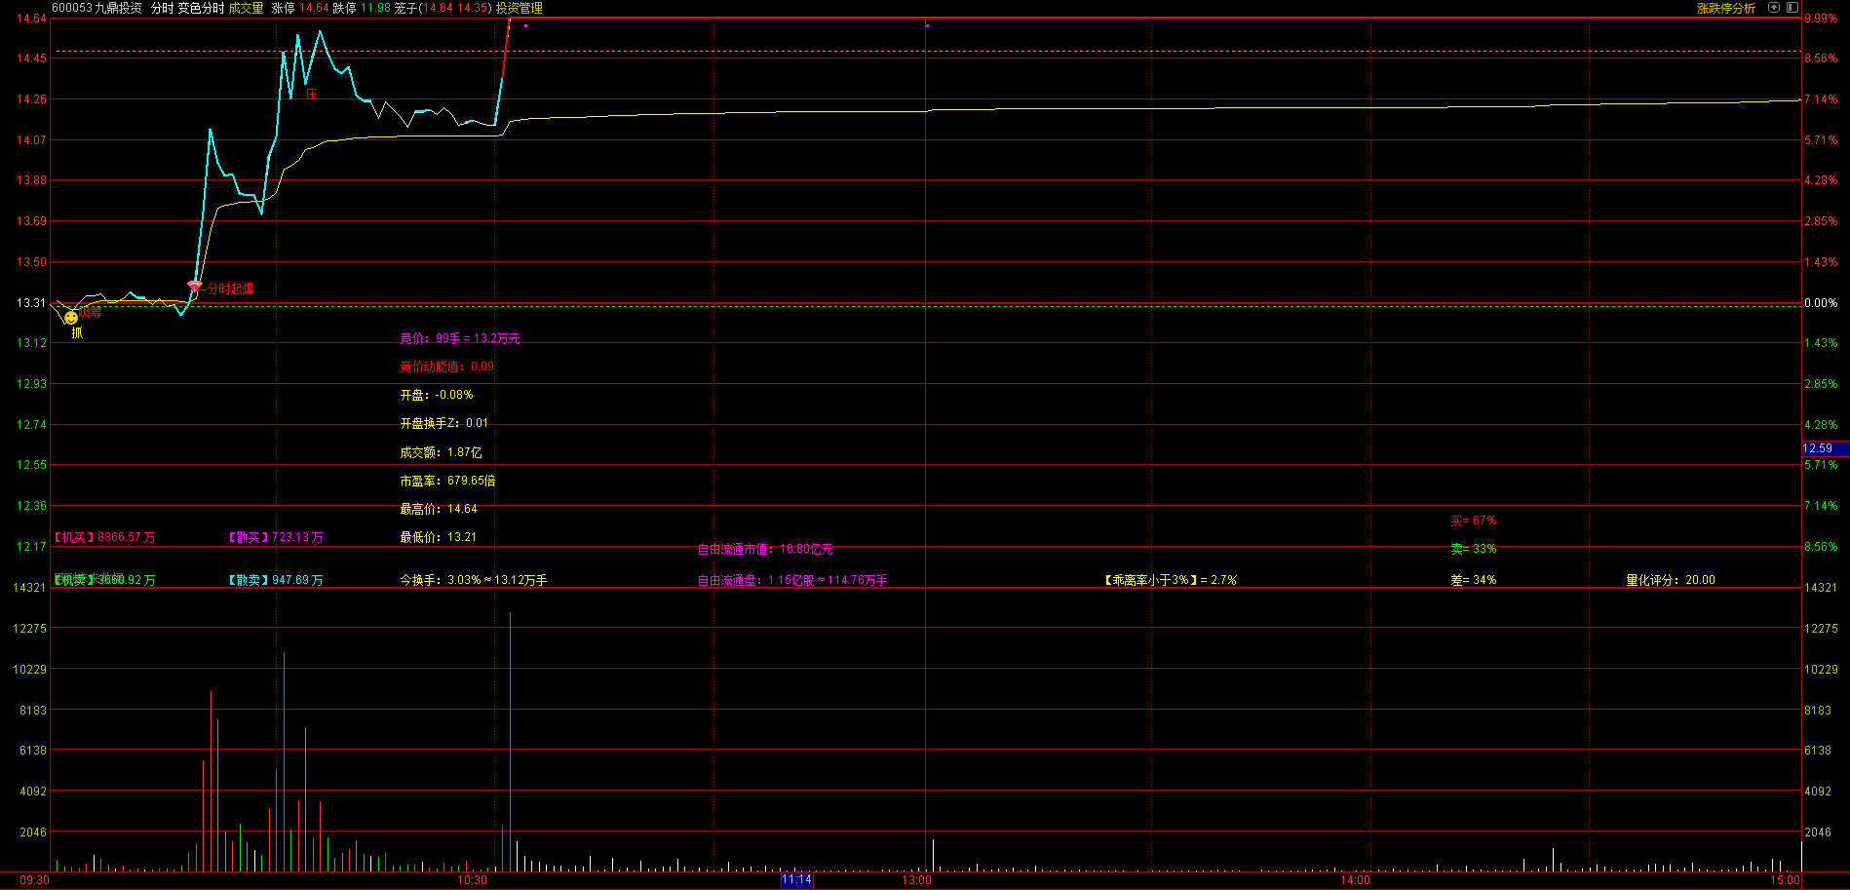
Task: Click the 竞价: 99手 = 13.2万元 line
Action: click(x=460, y=338)
